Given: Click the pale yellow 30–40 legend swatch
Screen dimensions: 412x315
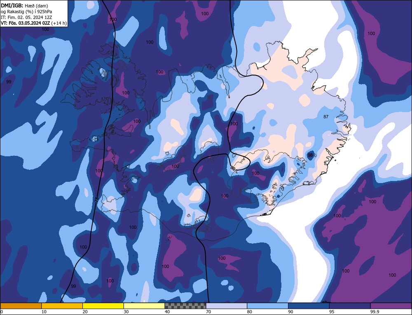Looking at the screenshot, I should 144,306.
